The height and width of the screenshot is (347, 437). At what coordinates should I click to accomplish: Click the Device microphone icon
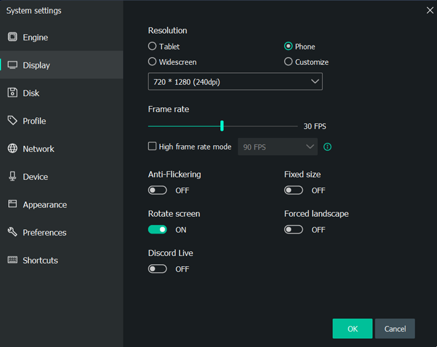[12, 176]
